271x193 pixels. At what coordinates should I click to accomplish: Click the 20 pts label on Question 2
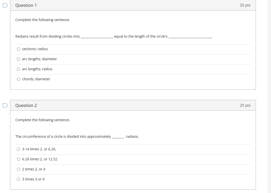(245, 105)
